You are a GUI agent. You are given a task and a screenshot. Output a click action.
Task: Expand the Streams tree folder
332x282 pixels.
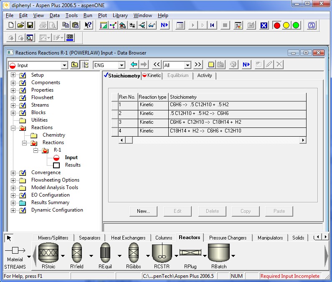(x=13, y=105)
